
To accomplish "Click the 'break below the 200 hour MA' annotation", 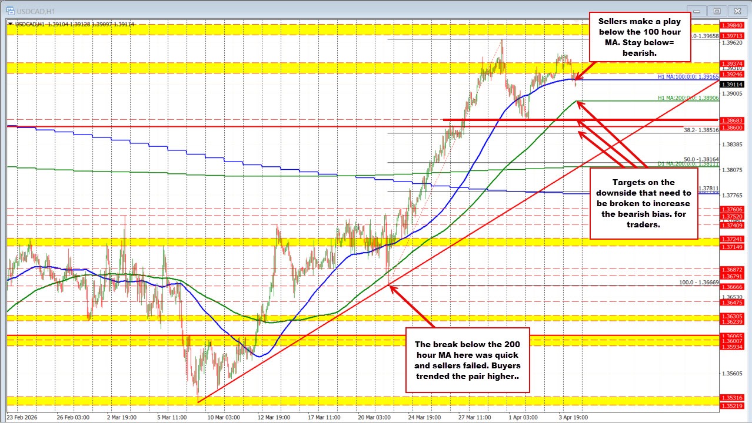I will click(x=468, y=360).
